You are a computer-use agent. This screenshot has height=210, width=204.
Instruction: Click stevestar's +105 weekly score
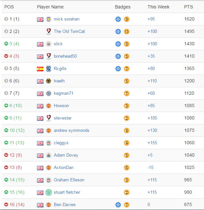[x=152, y=118]
